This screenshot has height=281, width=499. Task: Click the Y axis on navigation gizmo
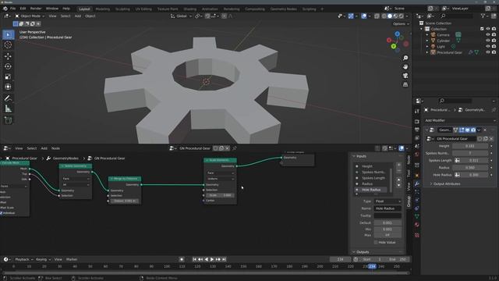tap(394, 47)
